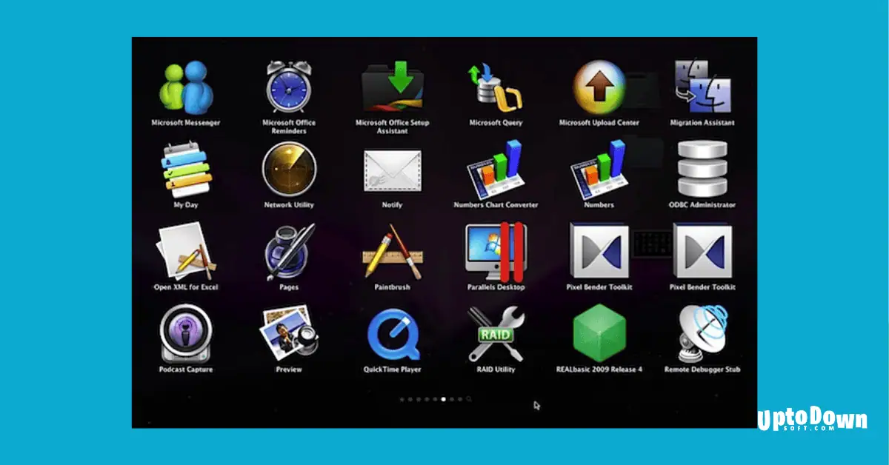Start Parallels Desktop
The image size is (889, 465).
495,252
